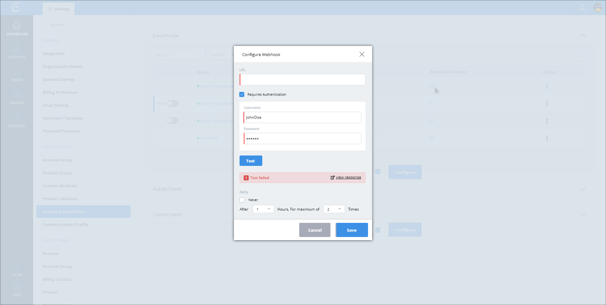The height and width of the screenshot is (305, 606).
Task: Click the webhook URL input field
Action: coord(302,80)
